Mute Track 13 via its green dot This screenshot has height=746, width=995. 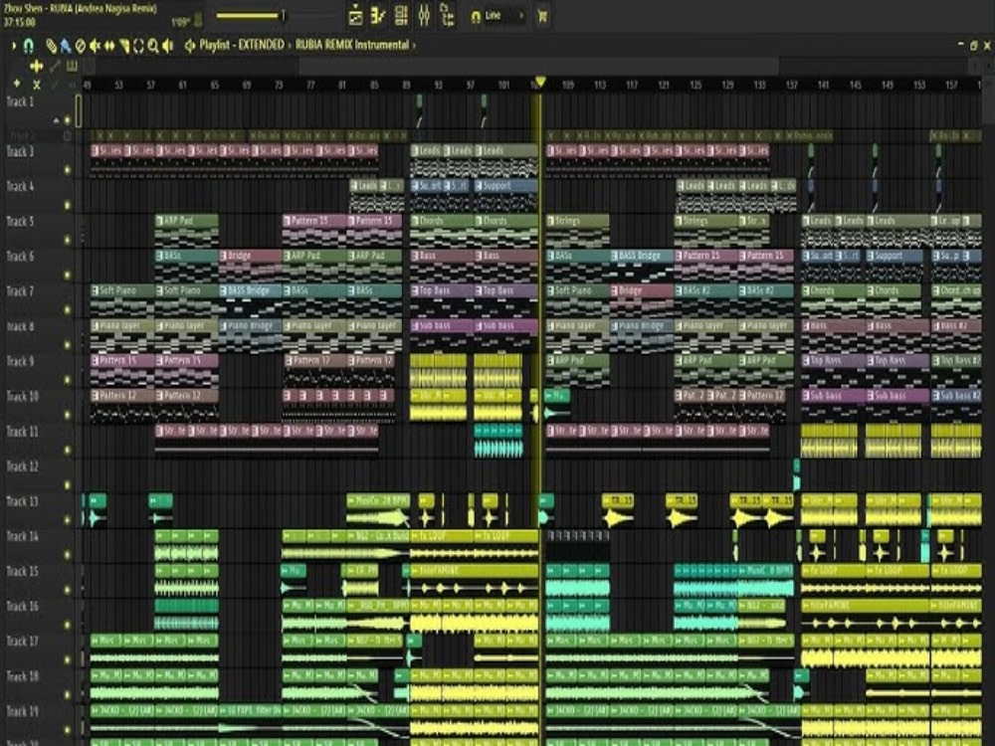coord(68,519)
